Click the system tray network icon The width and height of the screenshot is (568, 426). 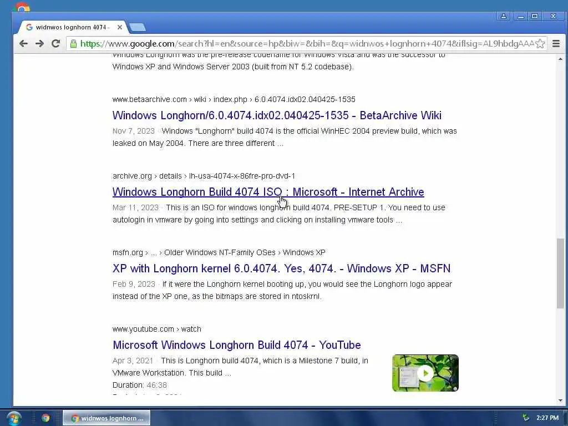pos(526,418)
